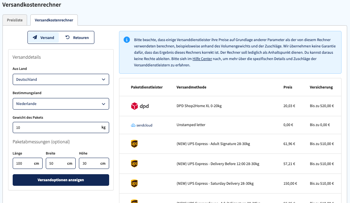
Task: Click the Versandkostenrechner page title
Action: pyautogui.click(x=32, y=5)
